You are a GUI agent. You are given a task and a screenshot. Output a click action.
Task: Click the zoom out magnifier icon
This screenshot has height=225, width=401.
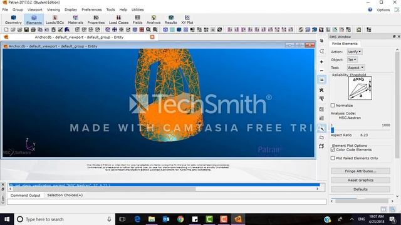(x=148, y=29)
